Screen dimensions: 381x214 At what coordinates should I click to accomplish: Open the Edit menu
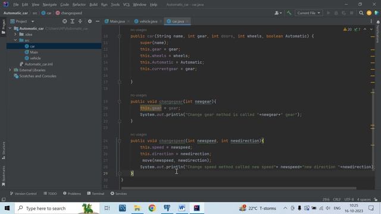click(x=25, y=5)
